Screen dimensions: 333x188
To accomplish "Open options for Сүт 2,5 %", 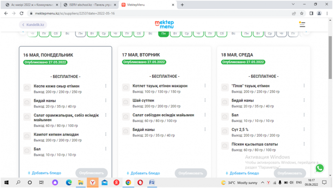I will (x=304, y=129).
